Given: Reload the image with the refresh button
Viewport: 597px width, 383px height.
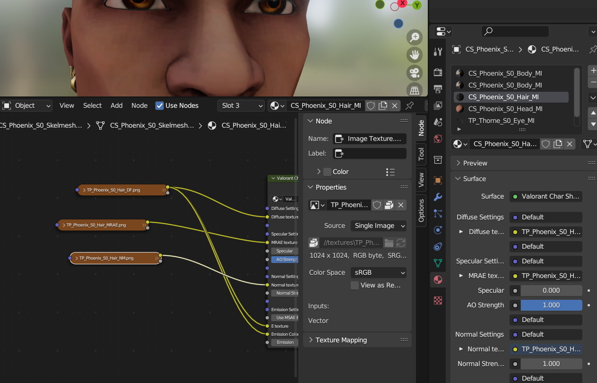Looking at the screenshot, I should [x=401, y=243].
